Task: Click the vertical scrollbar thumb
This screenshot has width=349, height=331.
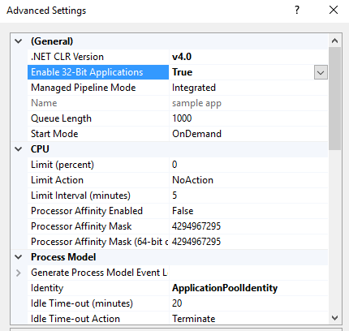Action: click(x=335, y=98)
